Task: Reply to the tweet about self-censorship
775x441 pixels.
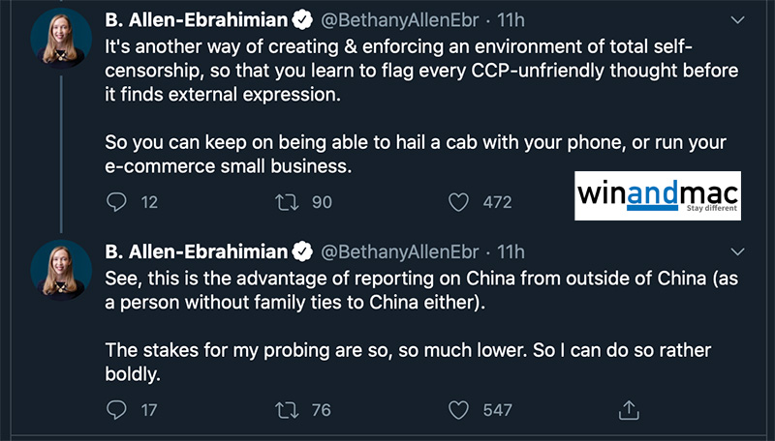Action: [x=116, y=202]
